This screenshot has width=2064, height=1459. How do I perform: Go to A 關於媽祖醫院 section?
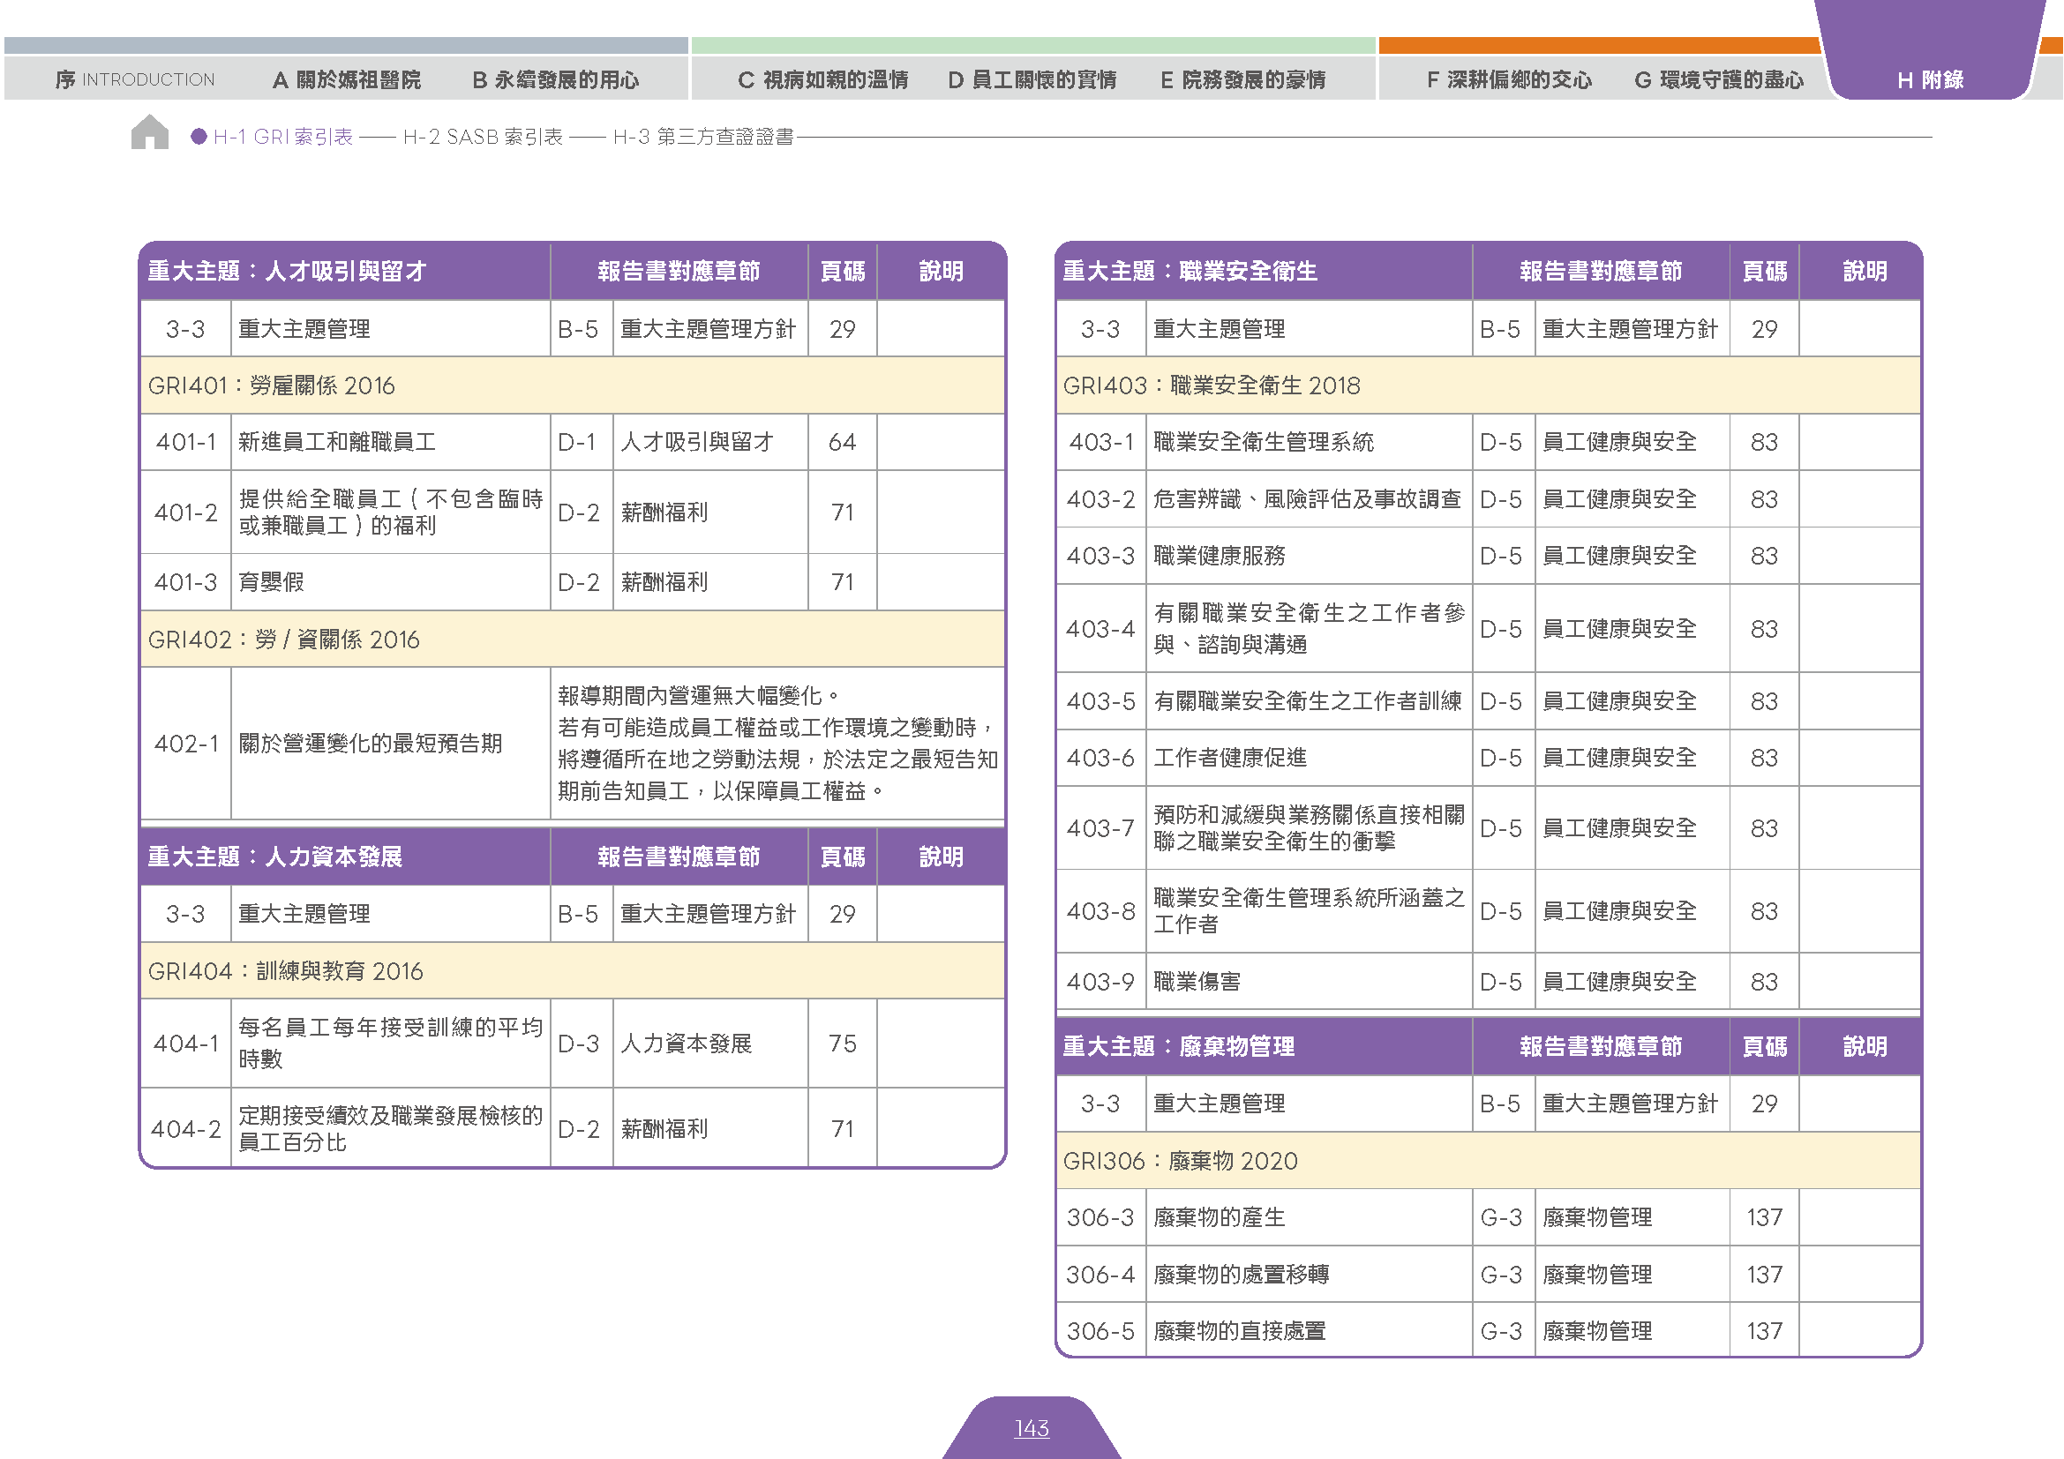[347, 80]
